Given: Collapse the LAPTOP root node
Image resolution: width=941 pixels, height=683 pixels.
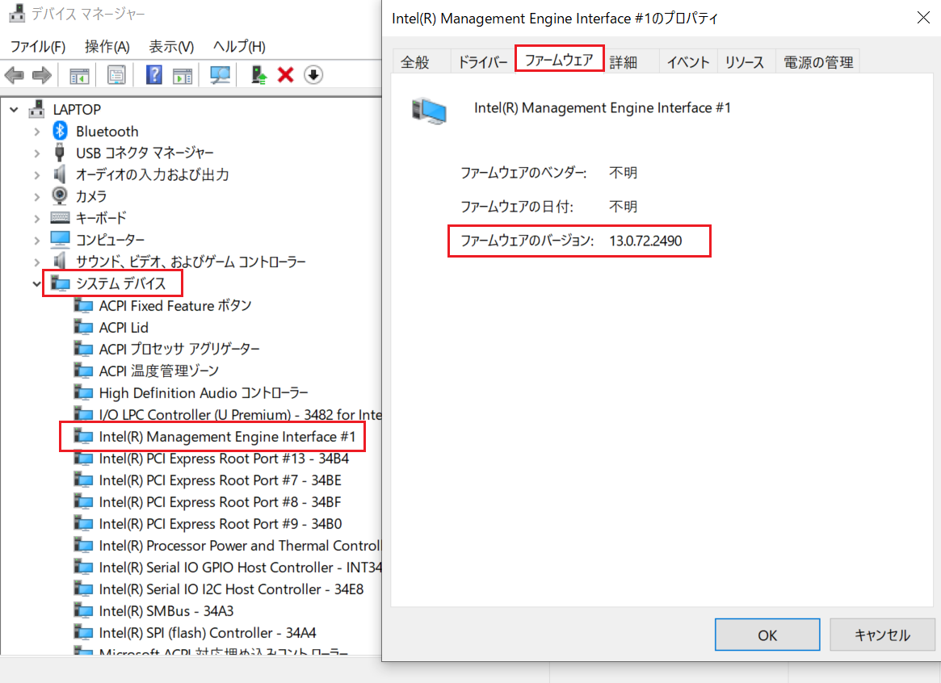Looking at the screenshot, I should coord(14,110).
